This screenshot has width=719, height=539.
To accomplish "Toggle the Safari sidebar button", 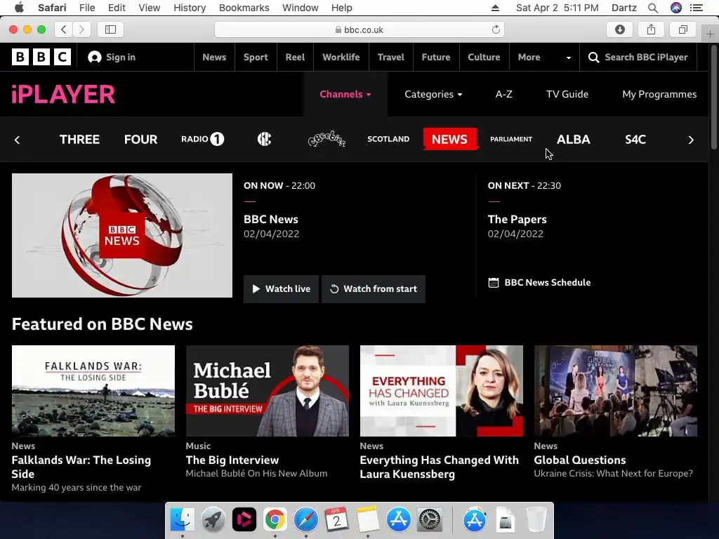I will tap(110, 29).
